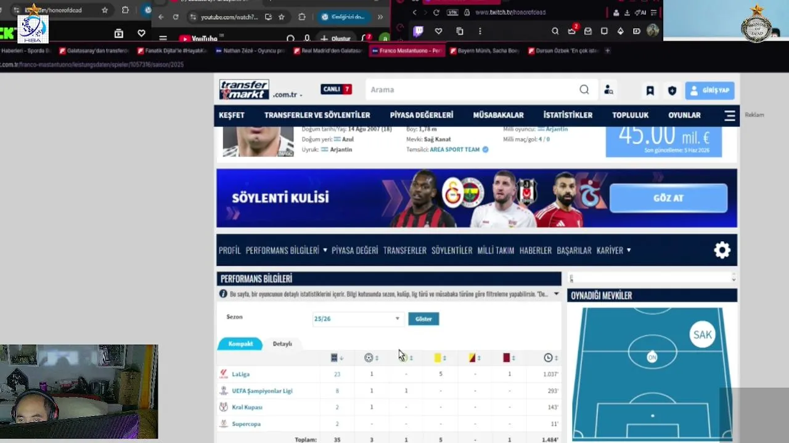Click LaLiga appearances value 23
The height and width of the screenshot is (443, 789).
[337, 374]
